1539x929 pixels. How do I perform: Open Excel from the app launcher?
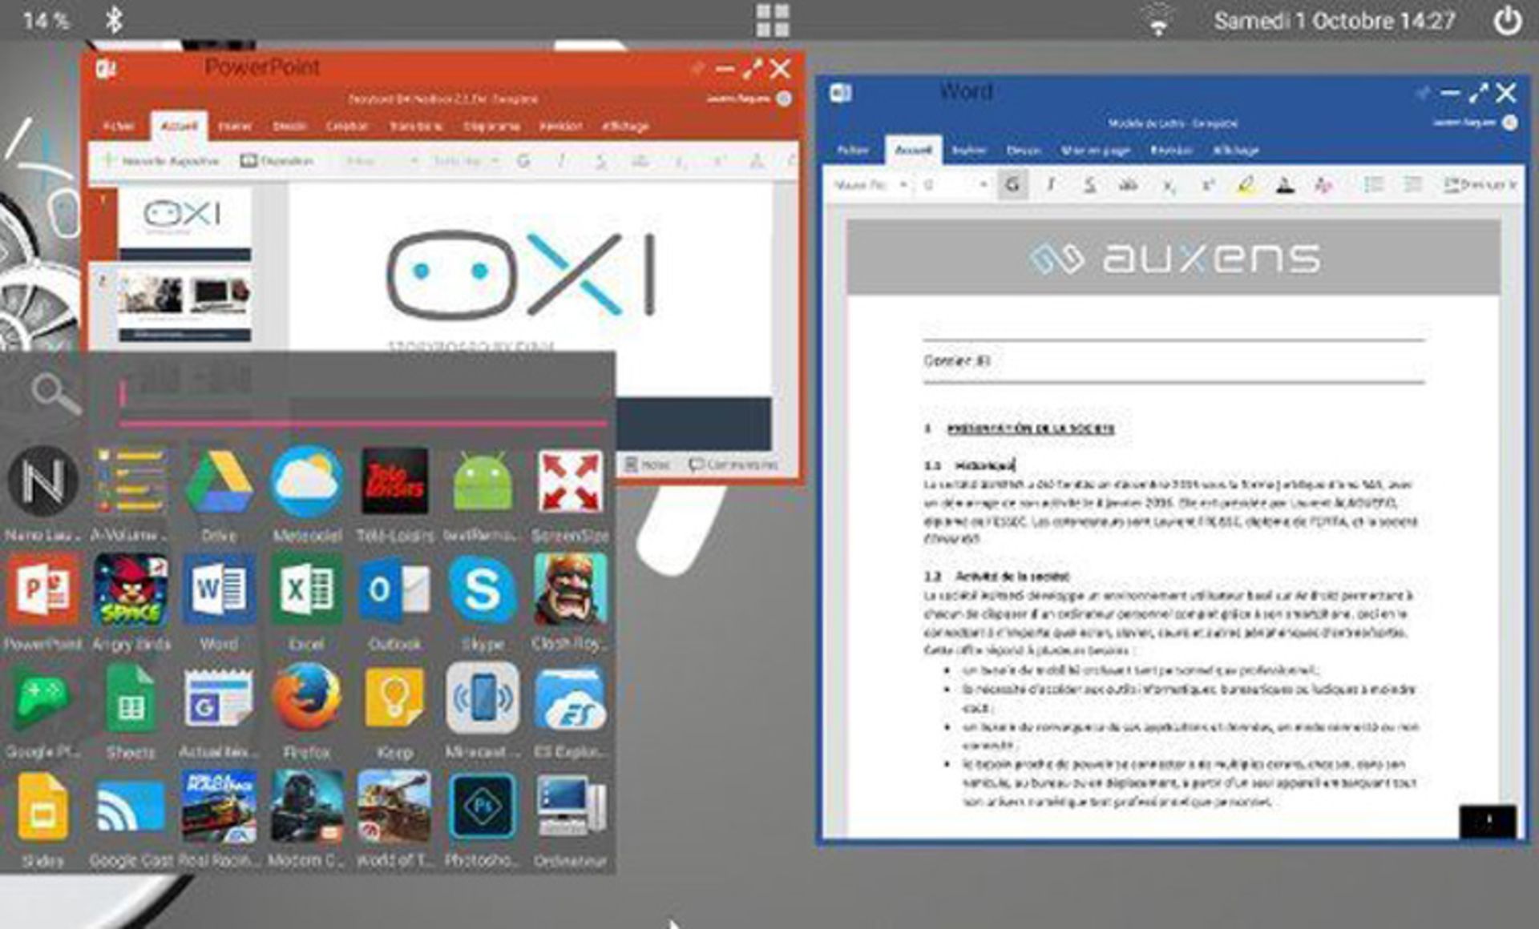(306, 589)
